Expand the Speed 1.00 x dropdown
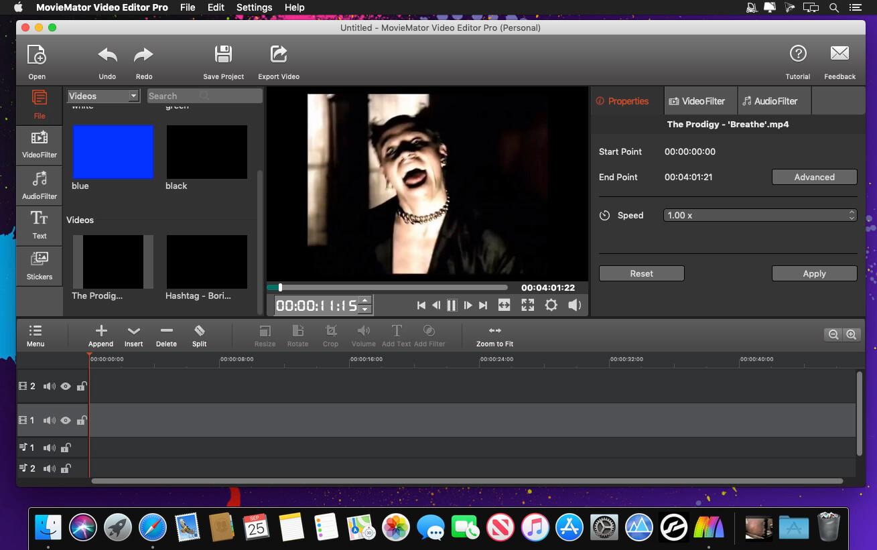The width and height of the screenshot is (877, 550). point(760,215)
